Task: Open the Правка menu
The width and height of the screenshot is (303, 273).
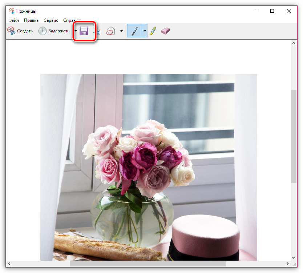Action: tap(31, 20)
